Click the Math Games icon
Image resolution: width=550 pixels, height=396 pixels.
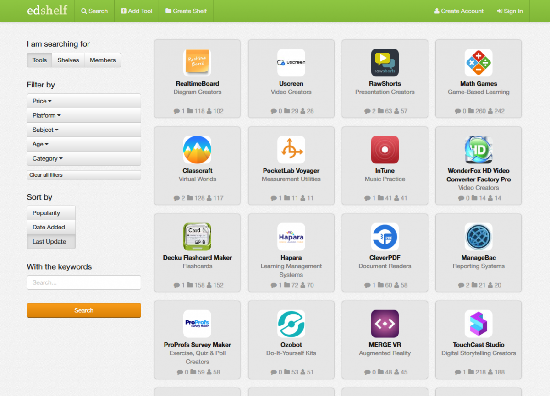pyautogui.click(x=478, y=63)
